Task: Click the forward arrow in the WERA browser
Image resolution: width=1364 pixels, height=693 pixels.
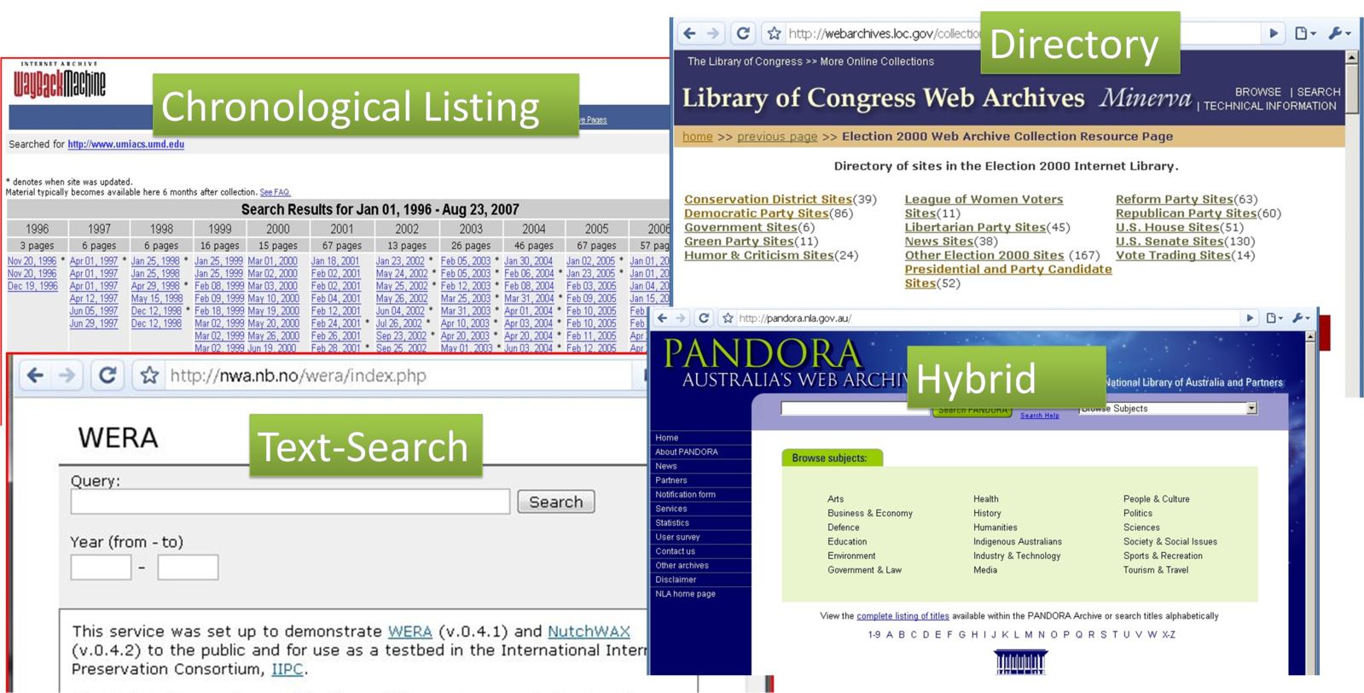Action: [x=67, y=376]
